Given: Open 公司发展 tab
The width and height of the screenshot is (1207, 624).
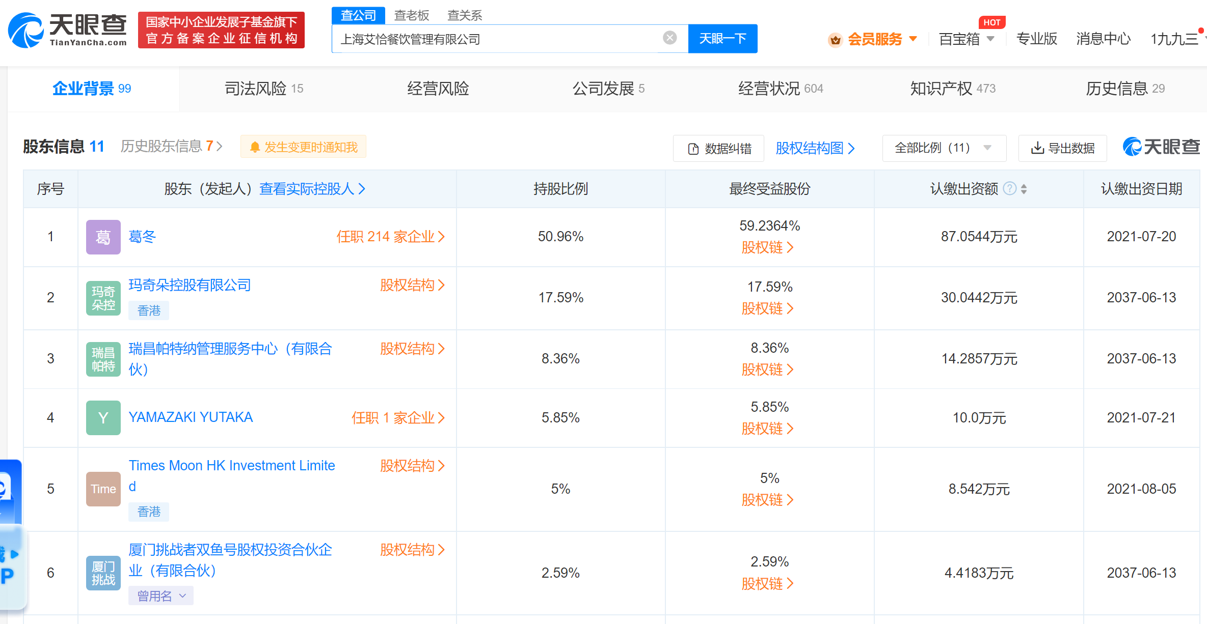Looking at the screenshot, I should [x=608, y=89].
